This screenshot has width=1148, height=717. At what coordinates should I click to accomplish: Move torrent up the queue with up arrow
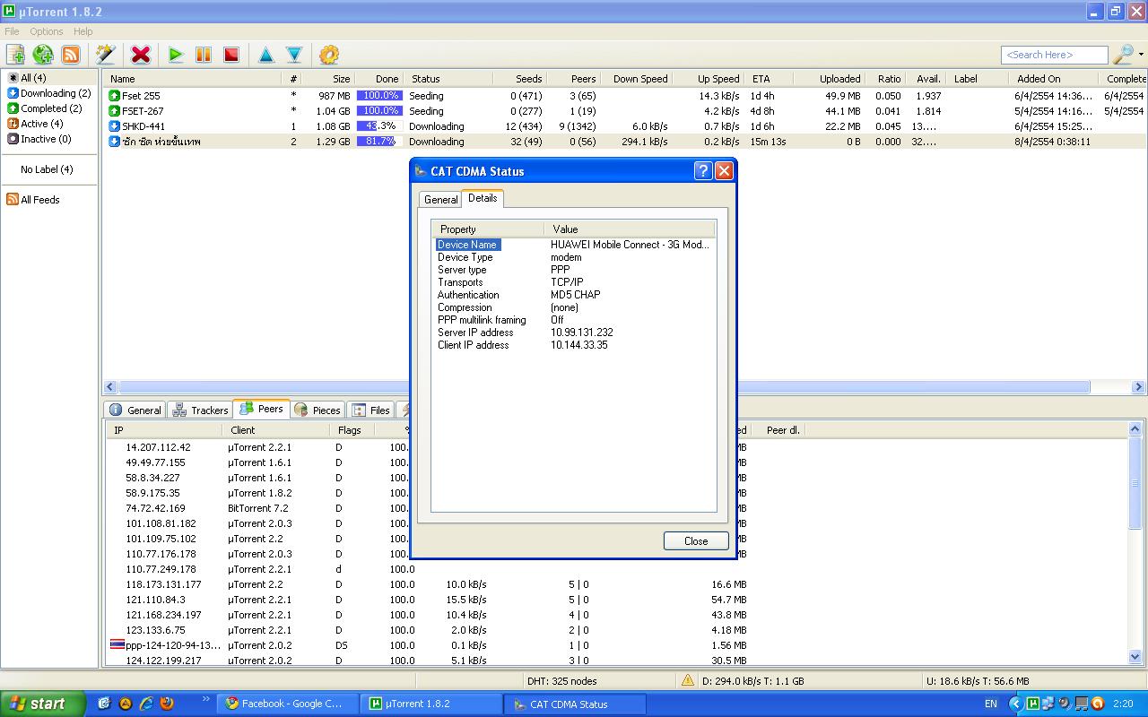pos(266,55)
